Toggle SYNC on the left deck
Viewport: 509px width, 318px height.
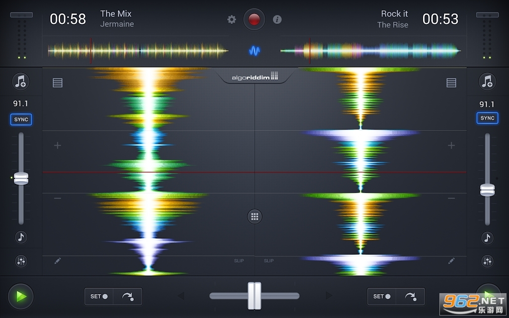21,120
